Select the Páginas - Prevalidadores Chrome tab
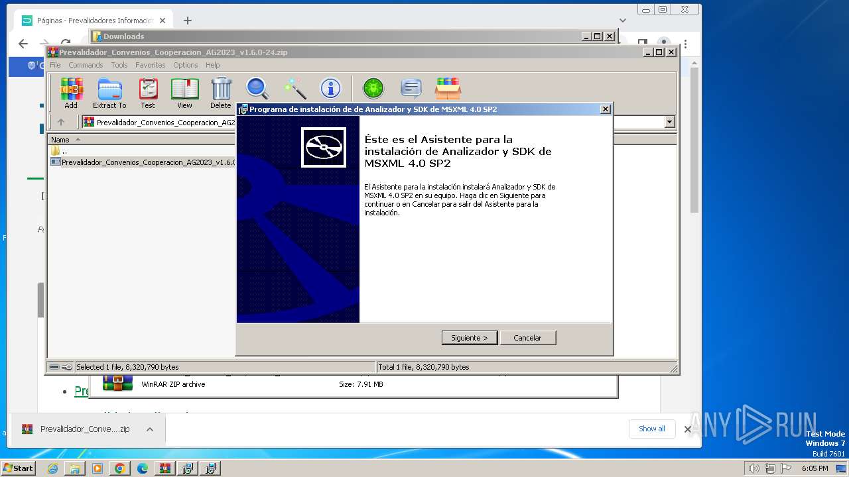849x477 pixels. point(94,21)
